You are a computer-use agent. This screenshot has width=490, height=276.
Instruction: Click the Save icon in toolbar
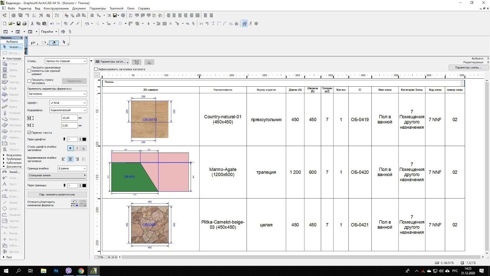point(18,23)
